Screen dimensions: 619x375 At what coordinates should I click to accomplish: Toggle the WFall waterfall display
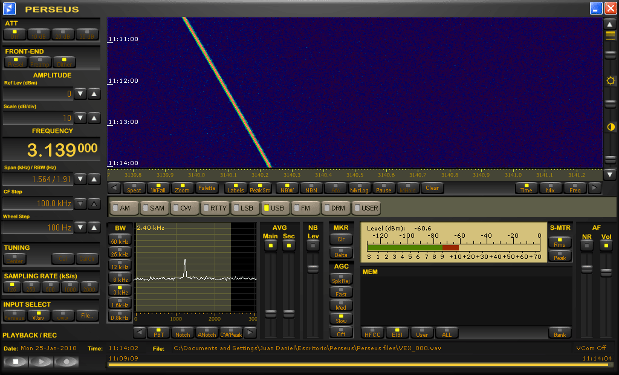pyautogui.click(x=158, y=188)
